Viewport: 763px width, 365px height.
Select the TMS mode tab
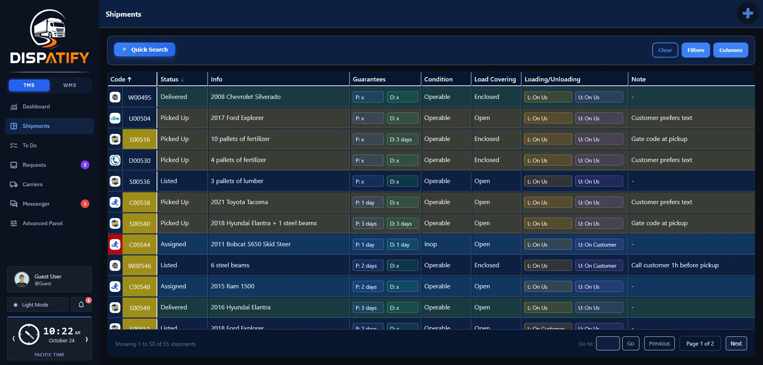(x=29, y=85)
